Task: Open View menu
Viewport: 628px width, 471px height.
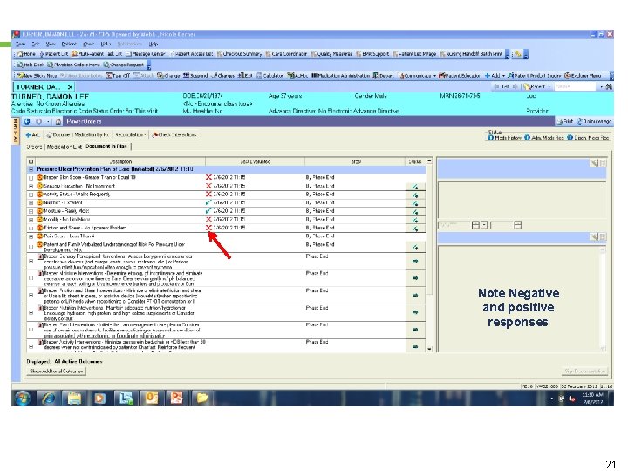Action: (x=51, y=44)
